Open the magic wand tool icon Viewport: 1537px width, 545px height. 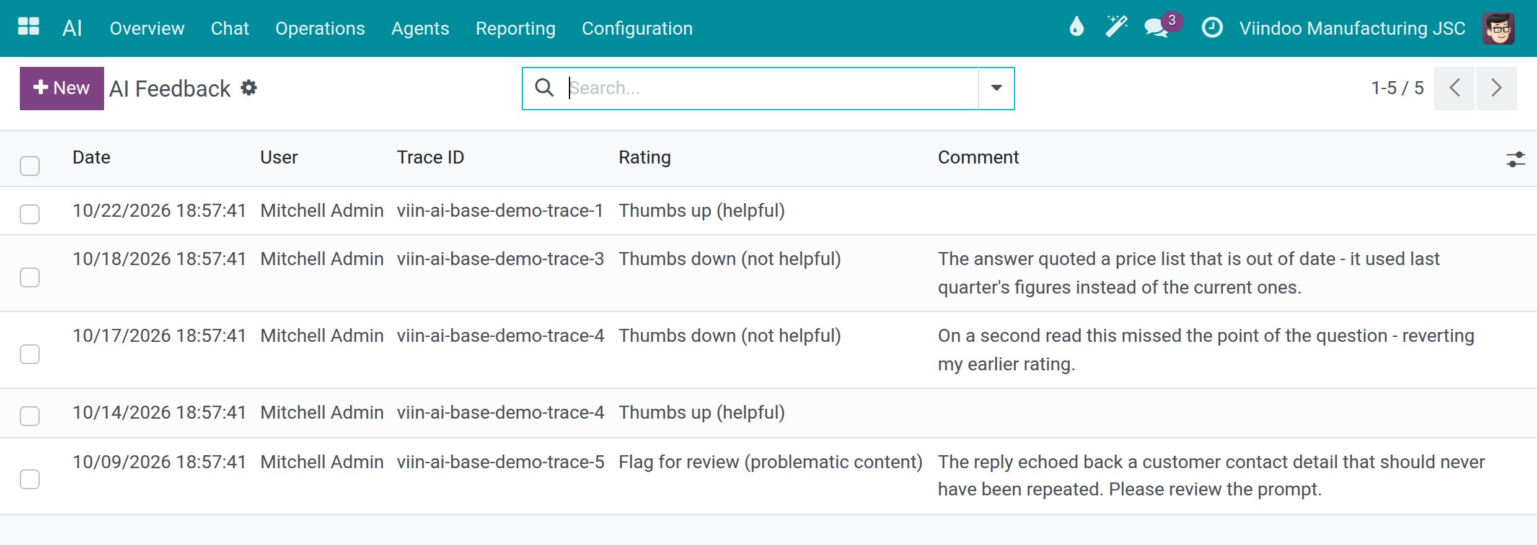click(1116, 27)
